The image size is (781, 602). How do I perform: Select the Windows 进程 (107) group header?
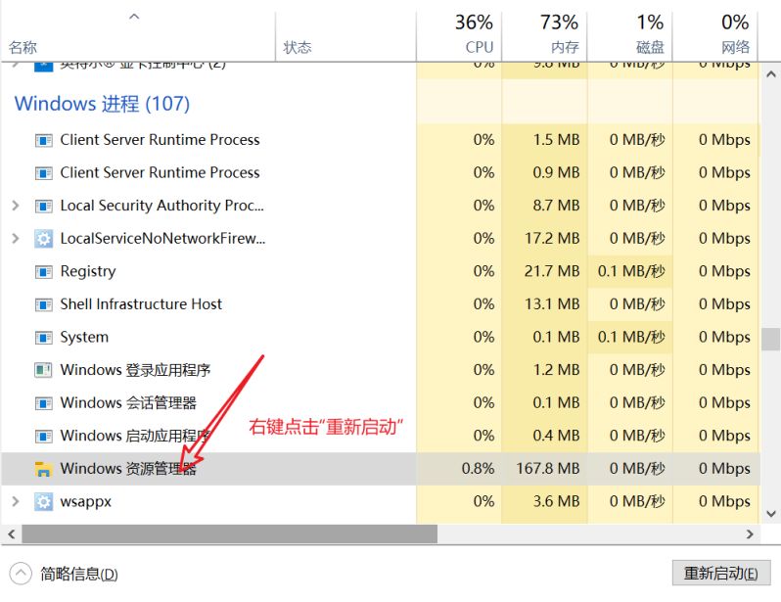(102, 104)
